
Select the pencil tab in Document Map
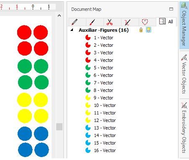pyautogui.click(x=78, y=22)
